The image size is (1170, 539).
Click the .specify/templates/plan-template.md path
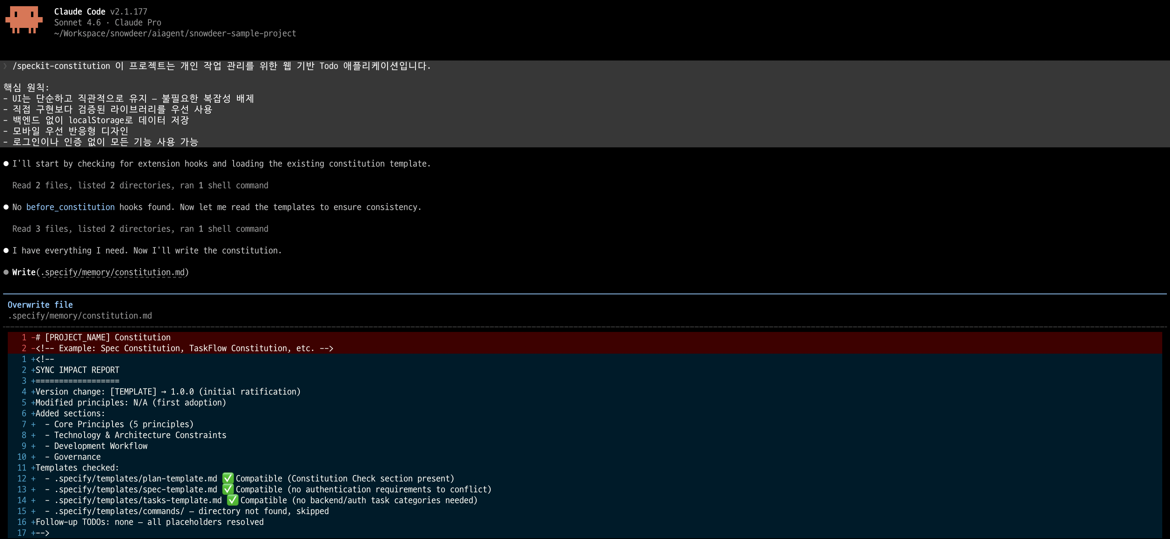point(136,479)
